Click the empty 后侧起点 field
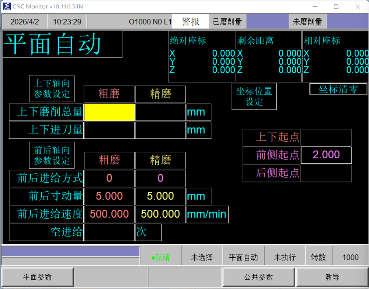The width and height of the screenshot is (369, 289). pos(326,173)
